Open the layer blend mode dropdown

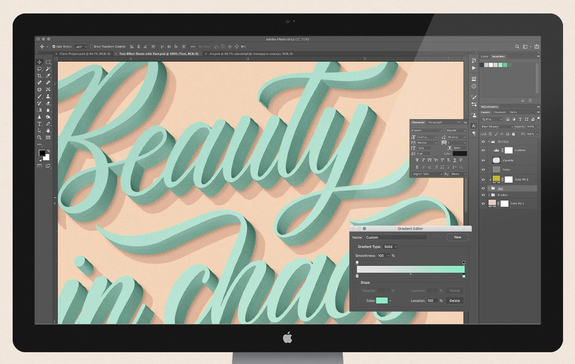pos(497,127)
